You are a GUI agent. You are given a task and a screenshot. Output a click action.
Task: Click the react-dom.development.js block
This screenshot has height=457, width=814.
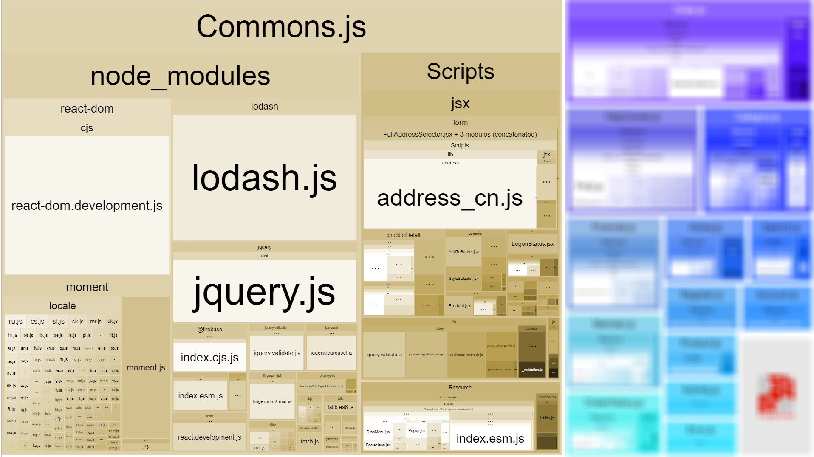87,206
